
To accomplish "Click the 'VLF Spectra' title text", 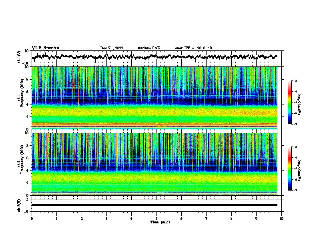I will click(45, 48).
